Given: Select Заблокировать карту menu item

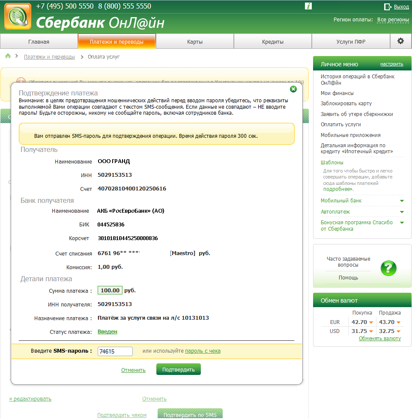Looking at the screenshot, I should (x=346, y=104).
